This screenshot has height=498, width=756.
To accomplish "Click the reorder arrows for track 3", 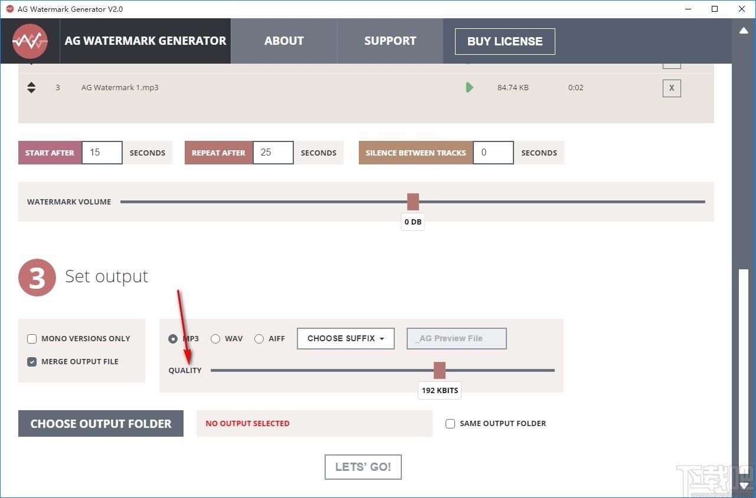I will tap(31, 88).
